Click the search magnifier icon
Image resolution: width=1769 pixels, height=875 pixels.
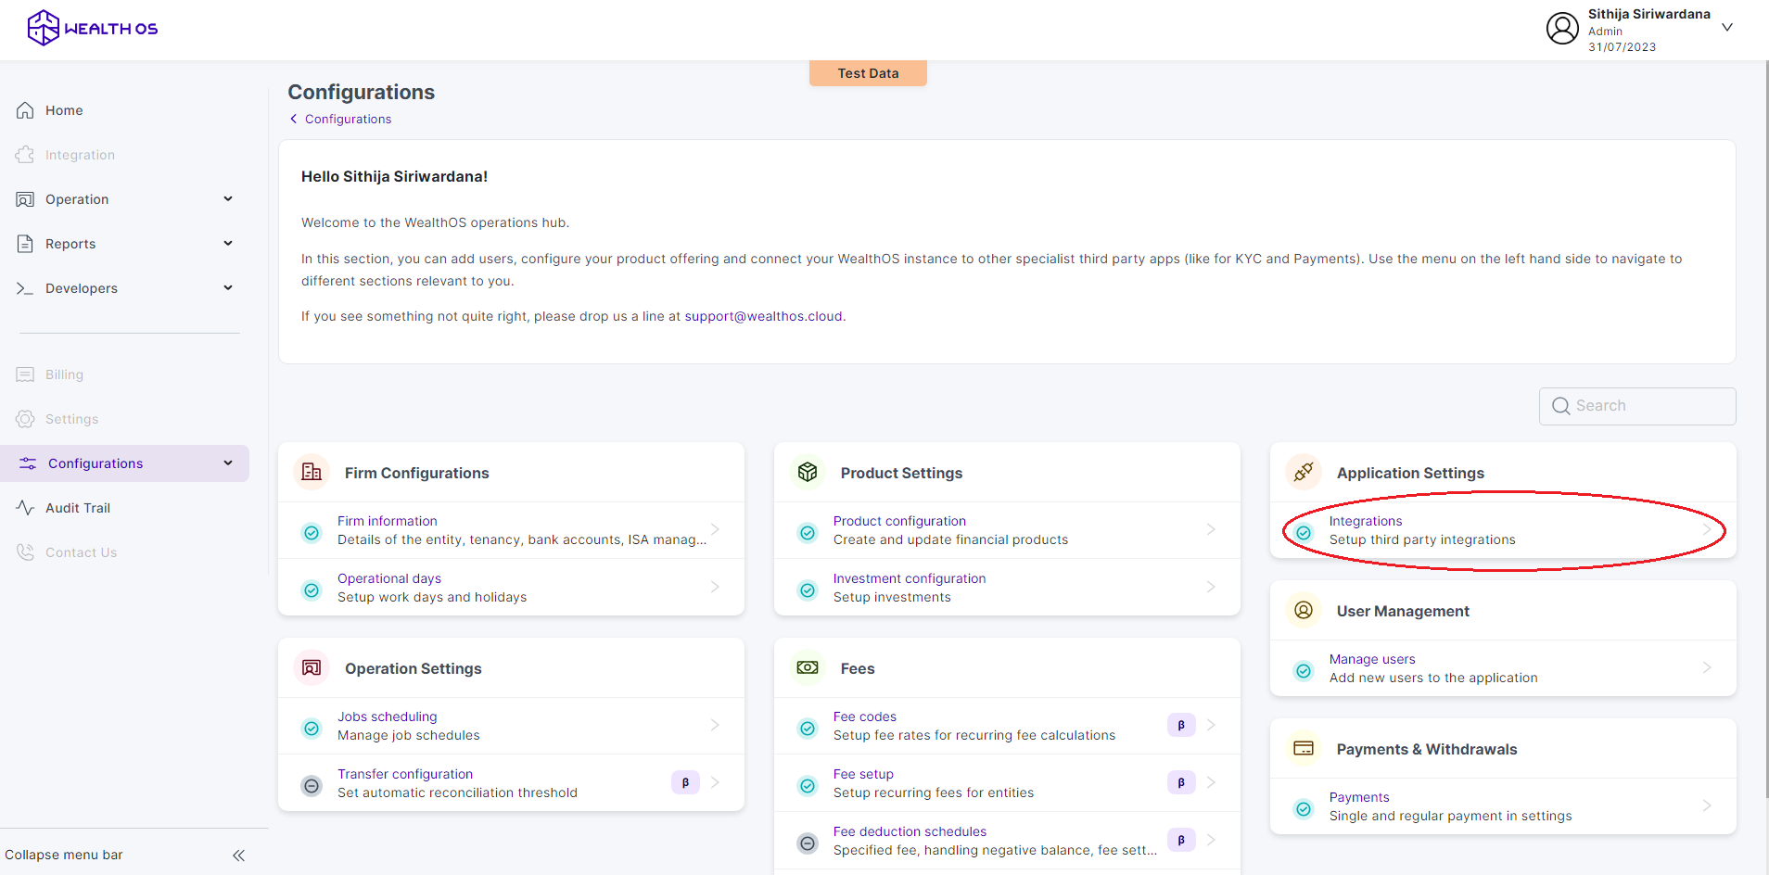pos(1560,406)
